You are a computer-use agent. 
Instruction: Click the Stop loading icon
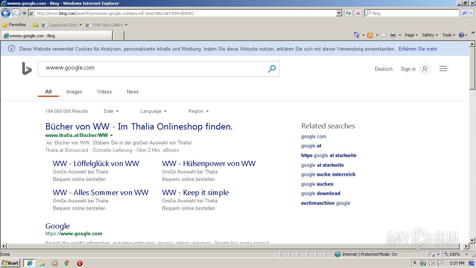(358, 13)
